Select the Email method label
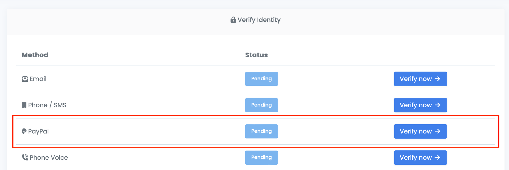509x170 pixels. (38, 79)
